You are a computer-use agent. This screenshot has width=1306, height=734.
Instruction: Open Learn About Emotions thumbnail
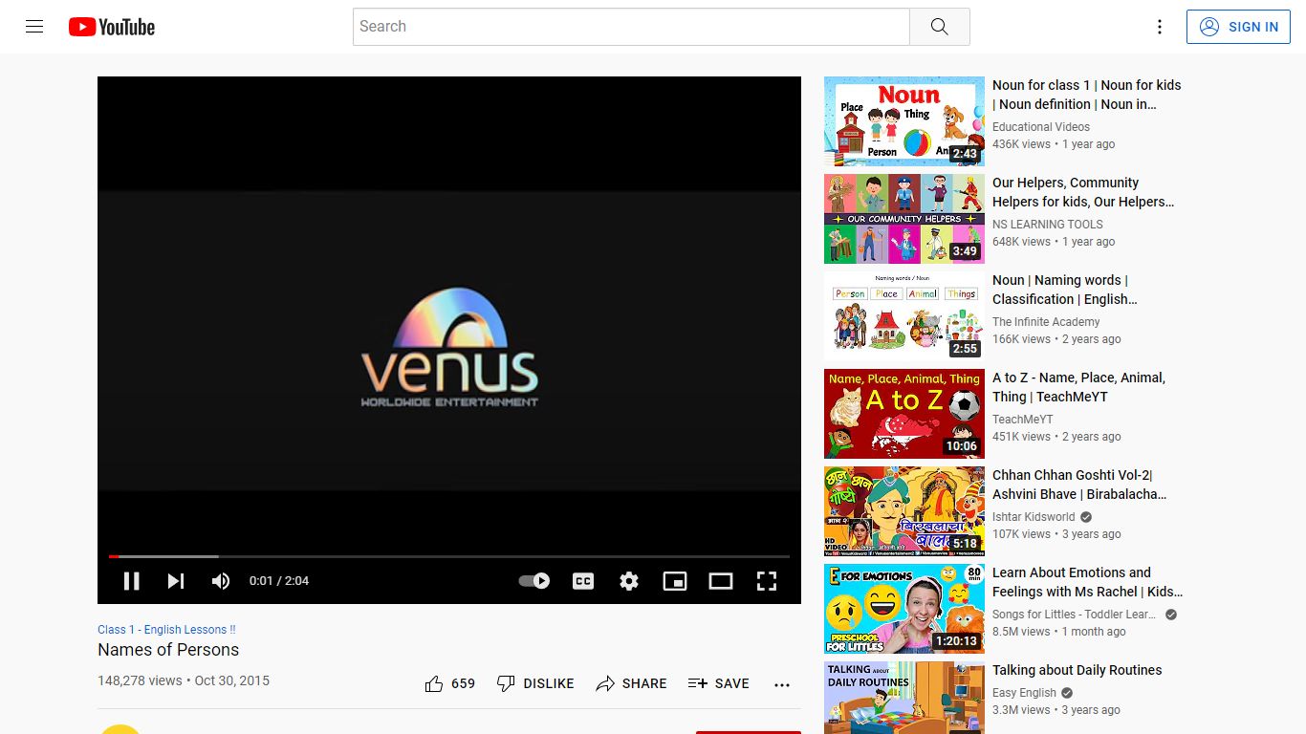[904, 609]
